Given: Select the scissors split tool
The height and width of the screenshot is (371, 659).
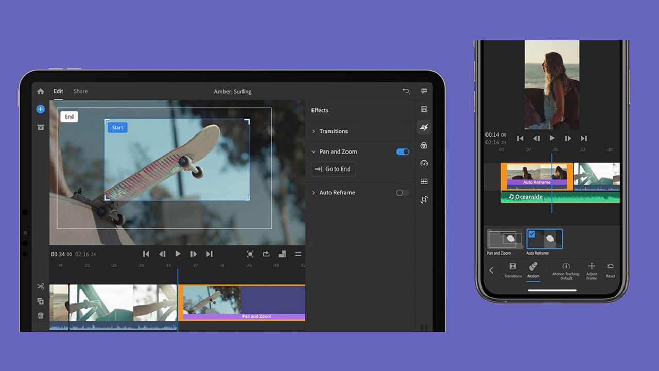Looking at the screenshot, I should click(x=41, y=286).
